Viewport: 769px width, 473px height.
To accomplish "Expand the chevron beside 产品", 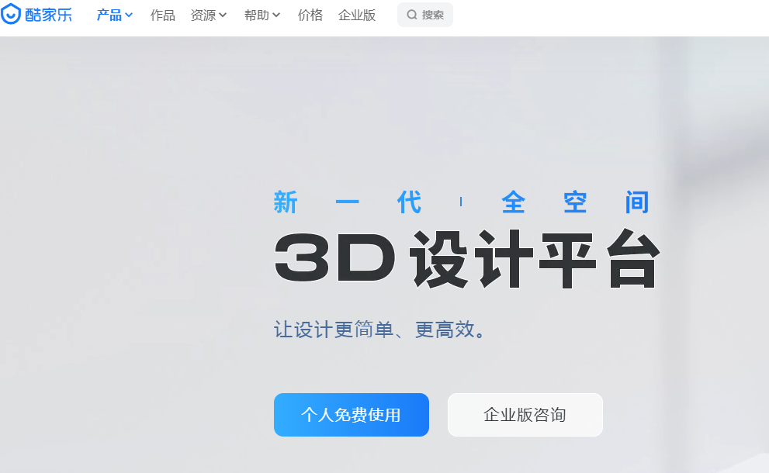I will point(129,16).
